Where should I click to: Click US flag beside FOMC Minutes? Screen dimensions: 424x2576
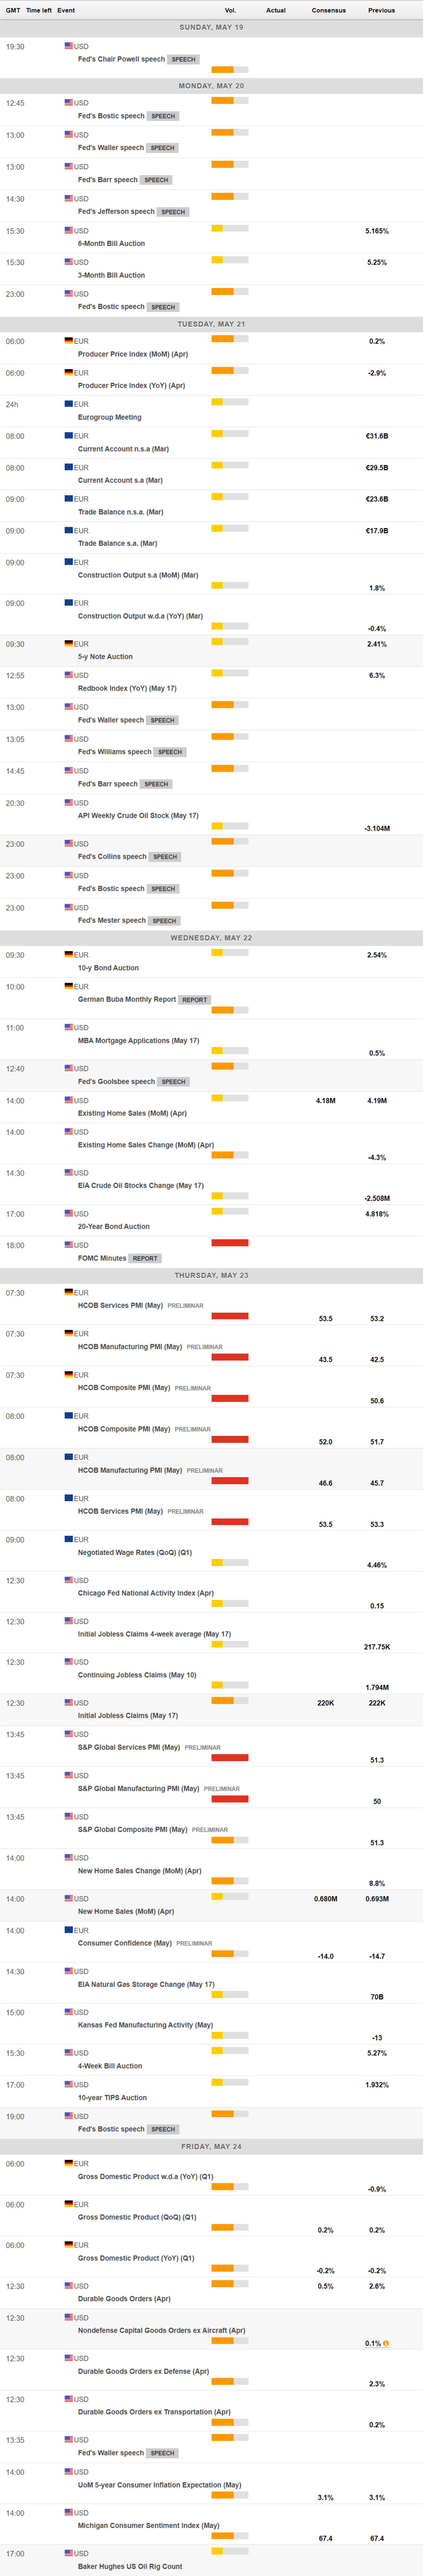pos(69,1245)
